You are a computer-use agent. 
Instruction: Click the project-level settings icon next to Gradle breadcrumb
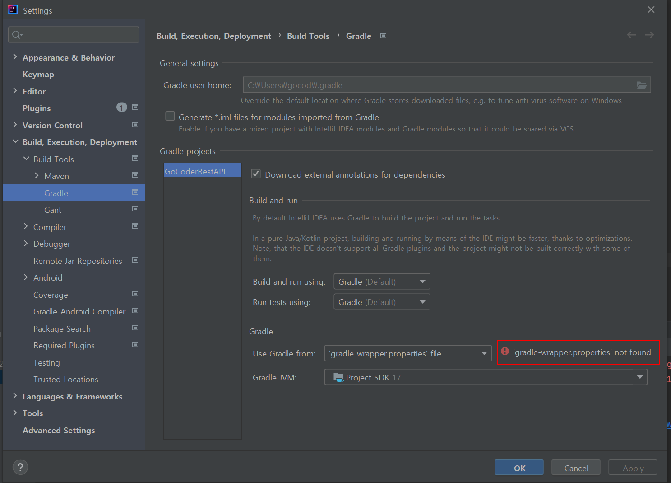coord(383,35)
